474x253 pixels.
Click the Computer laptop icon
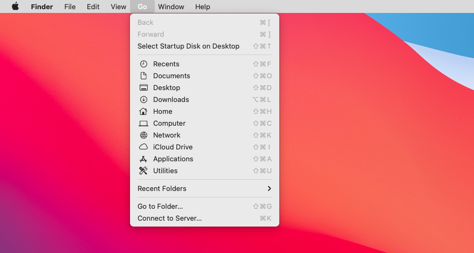pyautogui.click(x=143, y=124)
